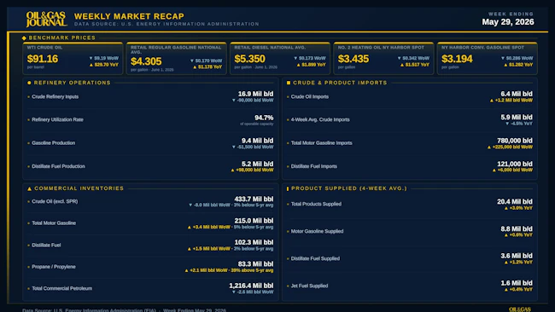Click the circle icon beside Refinery Operations

29,83
